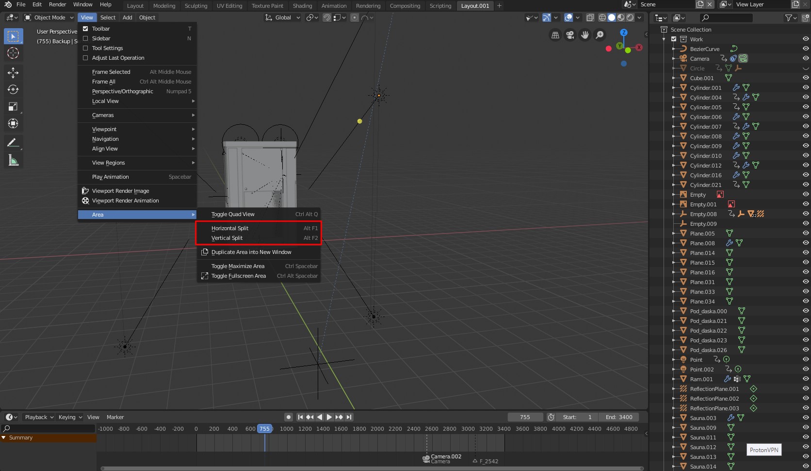Activate the Move tool
The height and width of the screenshot is (471, 811).
click(13, 73)
